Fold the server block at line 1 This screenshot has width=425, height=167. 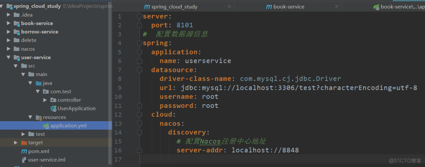coord(140,16)
